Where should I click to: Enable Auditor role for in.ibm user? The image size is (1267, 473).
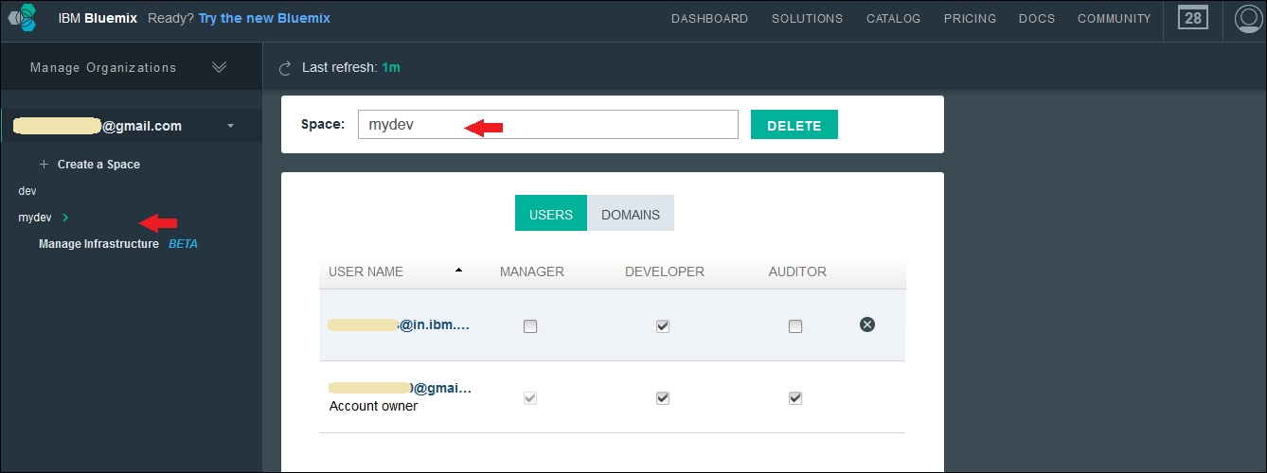tap(795, 325)
